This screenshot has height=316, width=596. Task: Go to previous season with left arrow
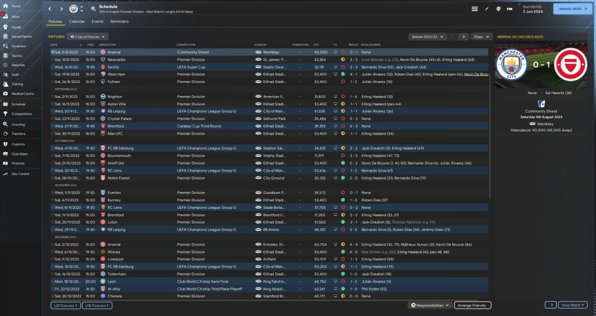452,36
